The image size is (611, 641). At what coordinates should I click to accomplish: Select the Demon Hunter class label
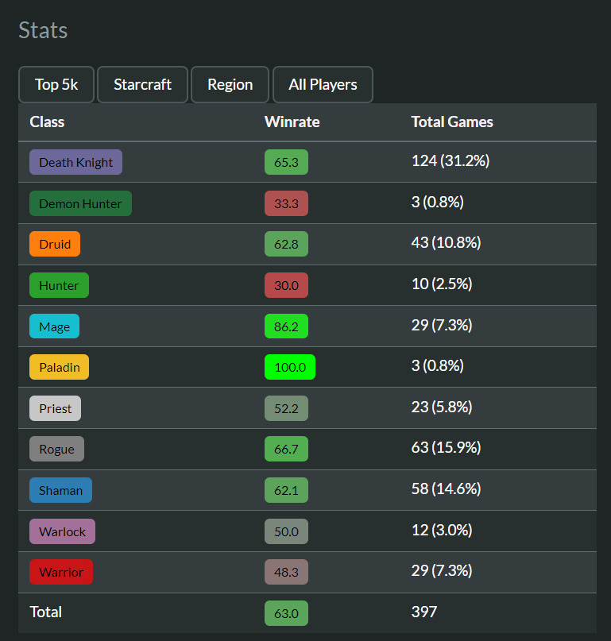[x=80, y=203]
